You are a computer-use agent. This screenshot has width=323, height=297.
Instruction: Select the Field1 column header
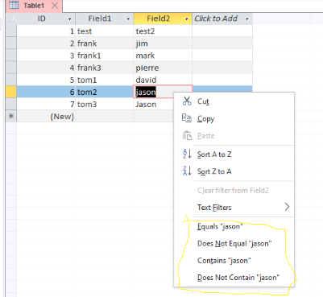pyautogui.click(x=104, y=19)
